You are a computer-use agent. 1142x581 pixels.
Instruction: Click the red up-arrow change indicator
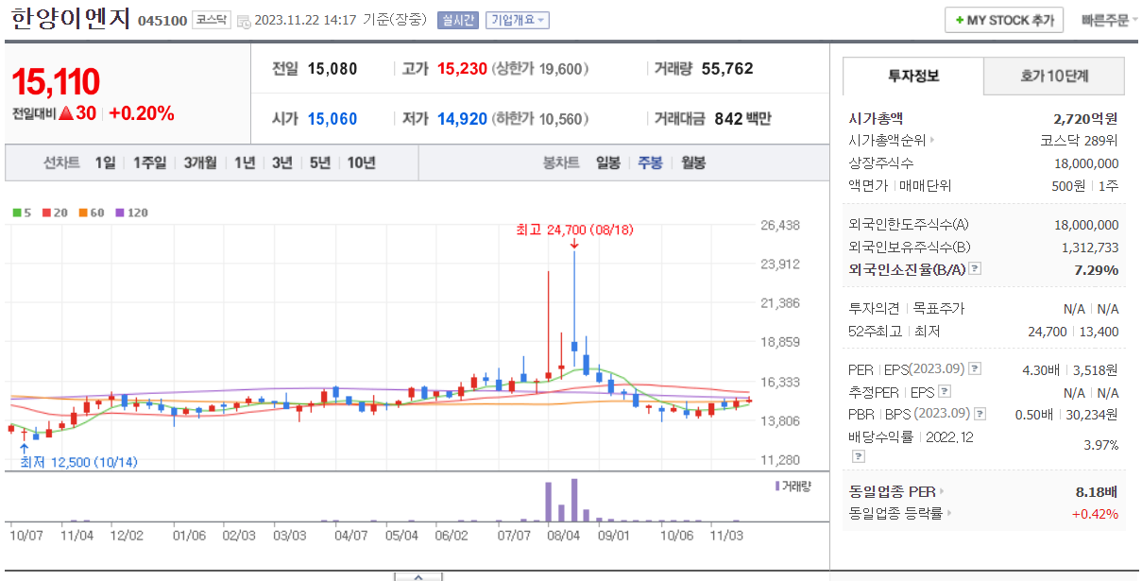click(x=66, y=113)
